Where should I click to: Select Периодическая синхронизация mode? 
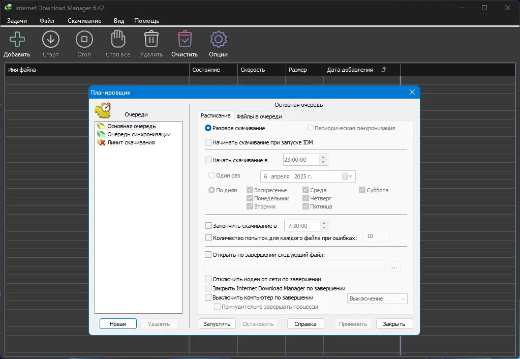click(x=310, y=128)
